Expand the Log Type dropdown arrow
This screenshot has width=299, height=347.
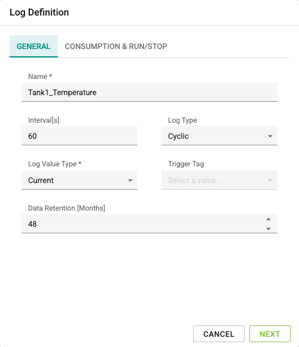[270, 136]
